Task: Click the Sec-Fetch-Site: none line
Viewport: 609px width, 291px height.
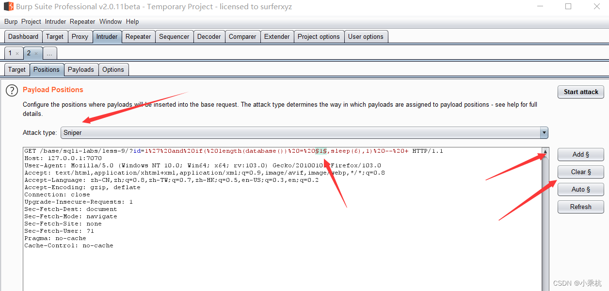Action: point(63,224)
